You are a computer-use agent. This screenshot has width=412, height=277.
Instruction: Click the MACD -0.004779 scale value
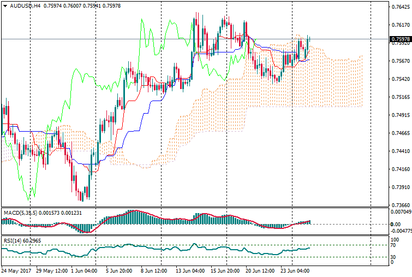(401, 231)
